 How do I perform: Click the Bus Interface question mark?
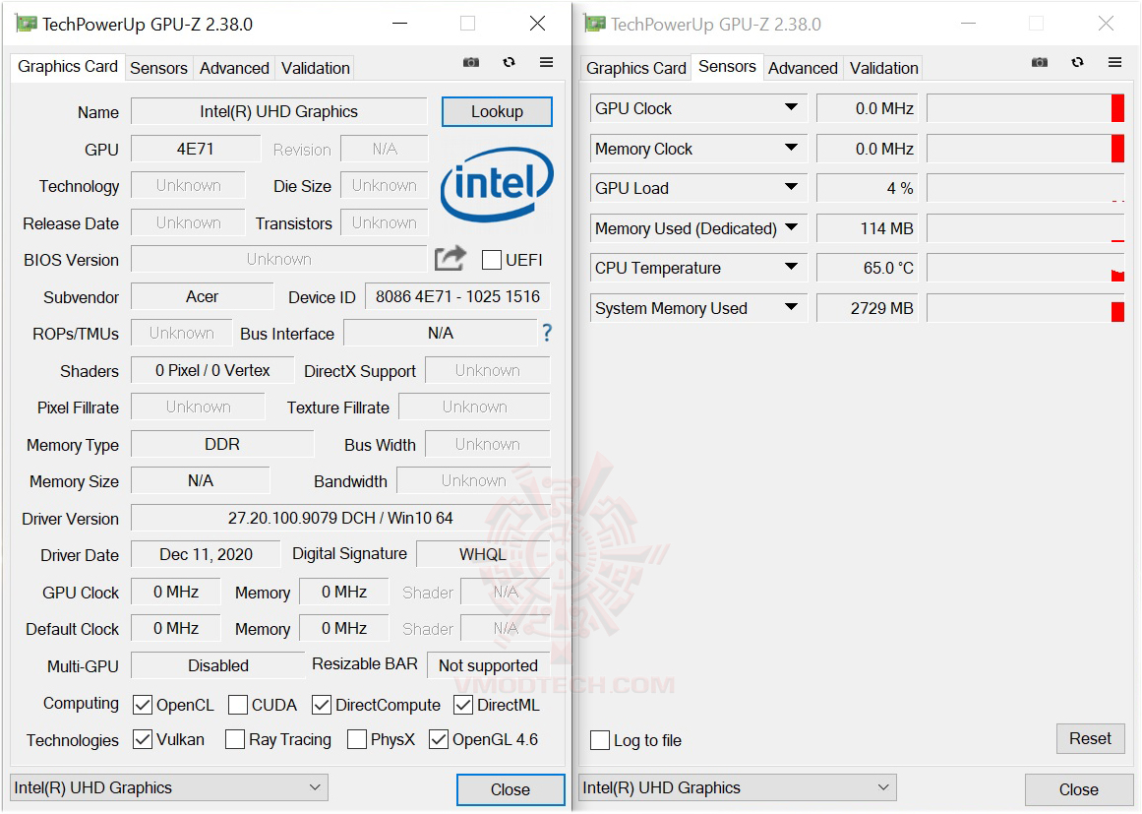547,333
